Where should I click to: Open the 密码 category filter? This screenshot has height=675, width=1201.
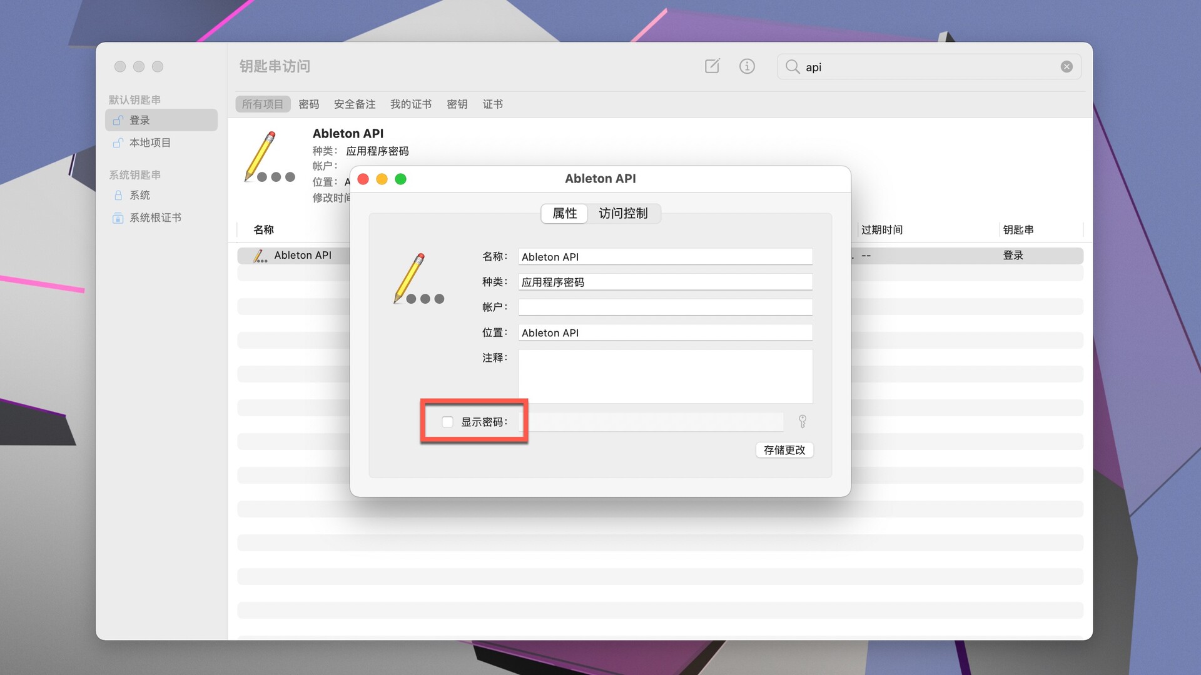pyautogui.click(x=309, y=104)
